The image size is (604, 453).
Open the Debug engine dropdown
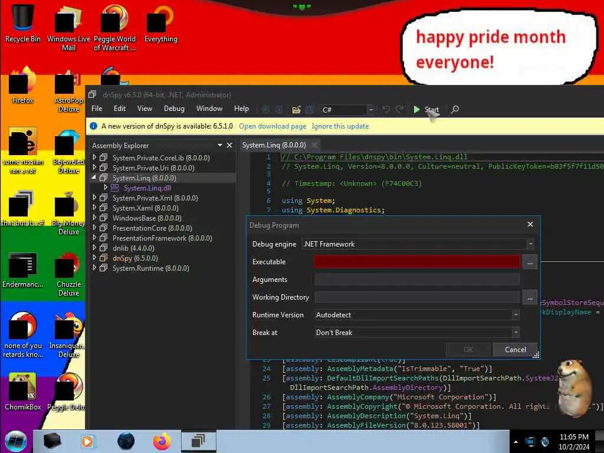point(530,244)
